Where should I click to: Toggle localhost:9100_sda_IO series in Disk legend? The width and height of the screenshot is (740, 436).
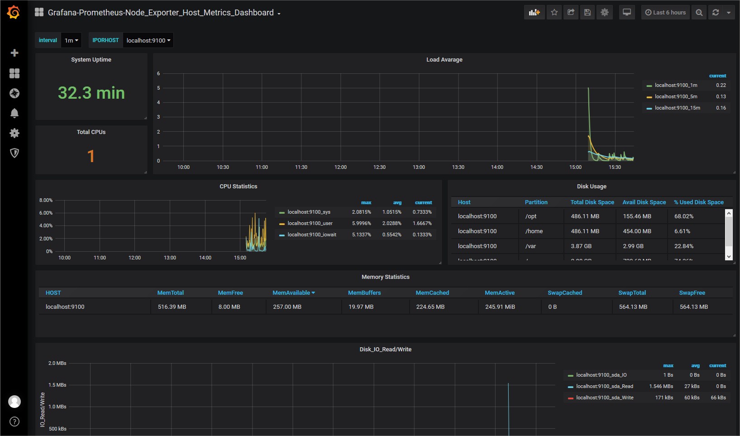[602, 375]
